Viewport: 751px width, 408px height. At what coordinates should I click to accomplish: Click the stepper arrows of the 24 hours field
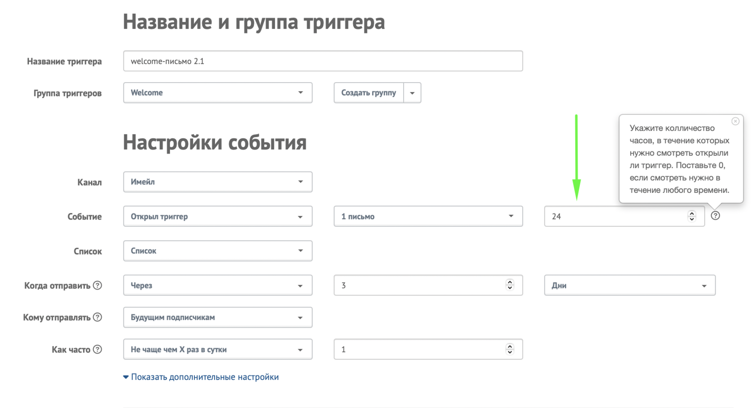click(692, 216)
